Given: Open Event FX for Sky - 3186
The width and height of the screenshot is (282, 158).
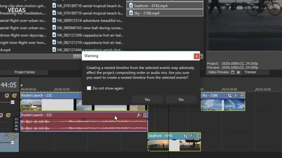Looking at the screenshot, I should click(x=236, y=96).
